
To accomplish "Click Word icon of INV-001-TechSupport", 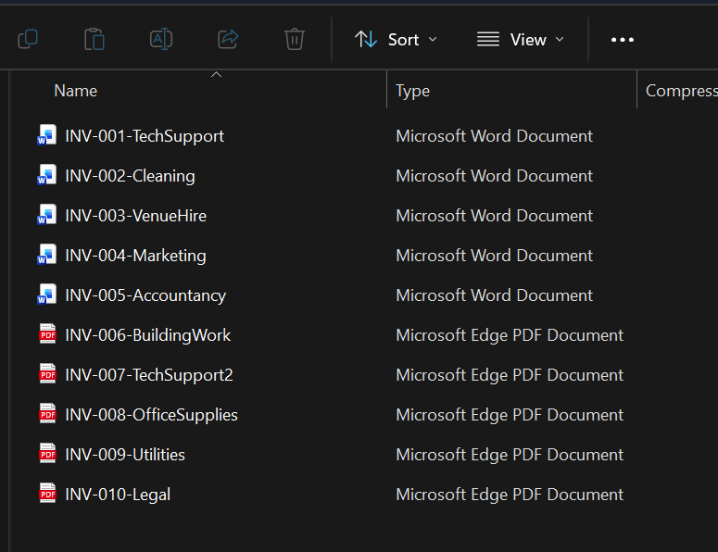I will [x=46, y=135].
